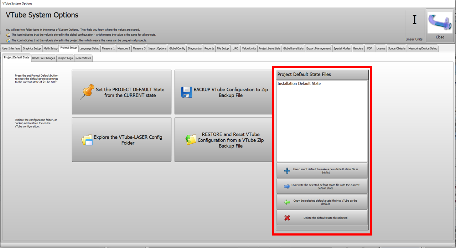Screen dimensions: 456x248
Task: Select the Project Setup tab
Action: tap(68, 48)
